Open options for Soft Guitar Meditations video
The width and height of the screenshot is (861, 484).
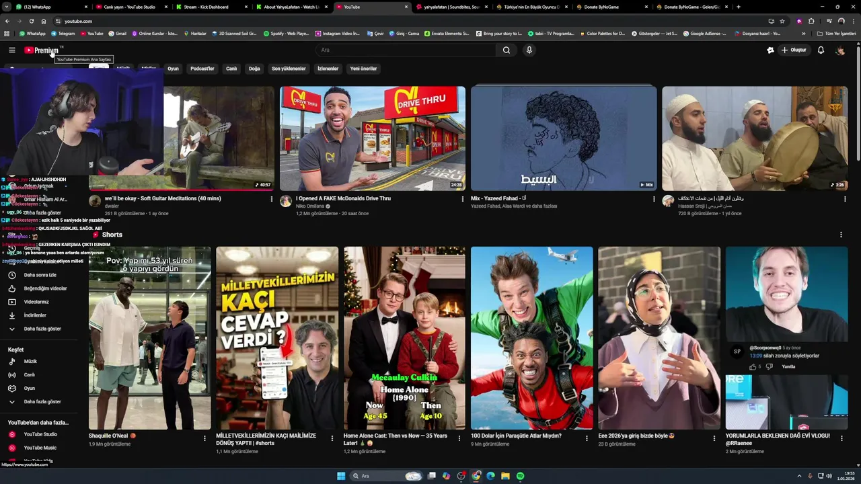tap(272, 199)
